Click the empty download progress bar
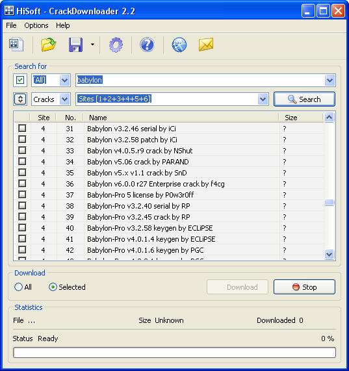This screenshot has width=349, height=371. click(x=174, y=353)
